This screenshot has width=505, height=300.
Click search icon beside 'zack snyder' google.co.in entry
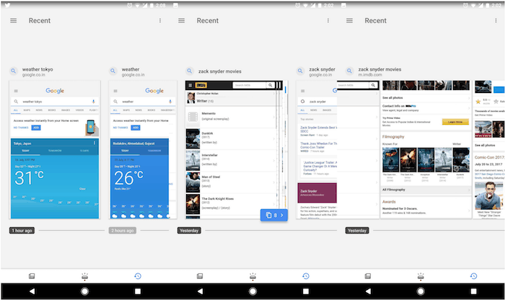coord(300,71)
